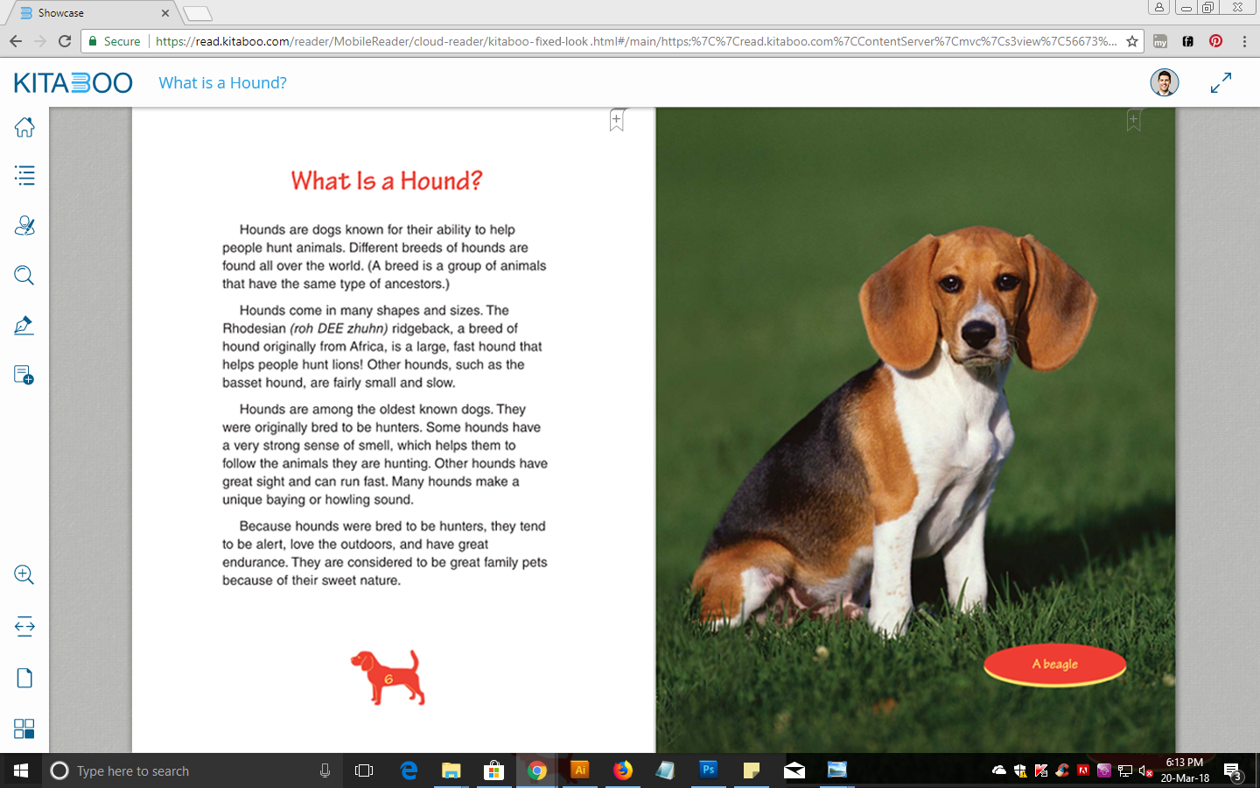This screenshot has height=788, width=1260.
Task: Switch to single page view
Action: [24, 679]
